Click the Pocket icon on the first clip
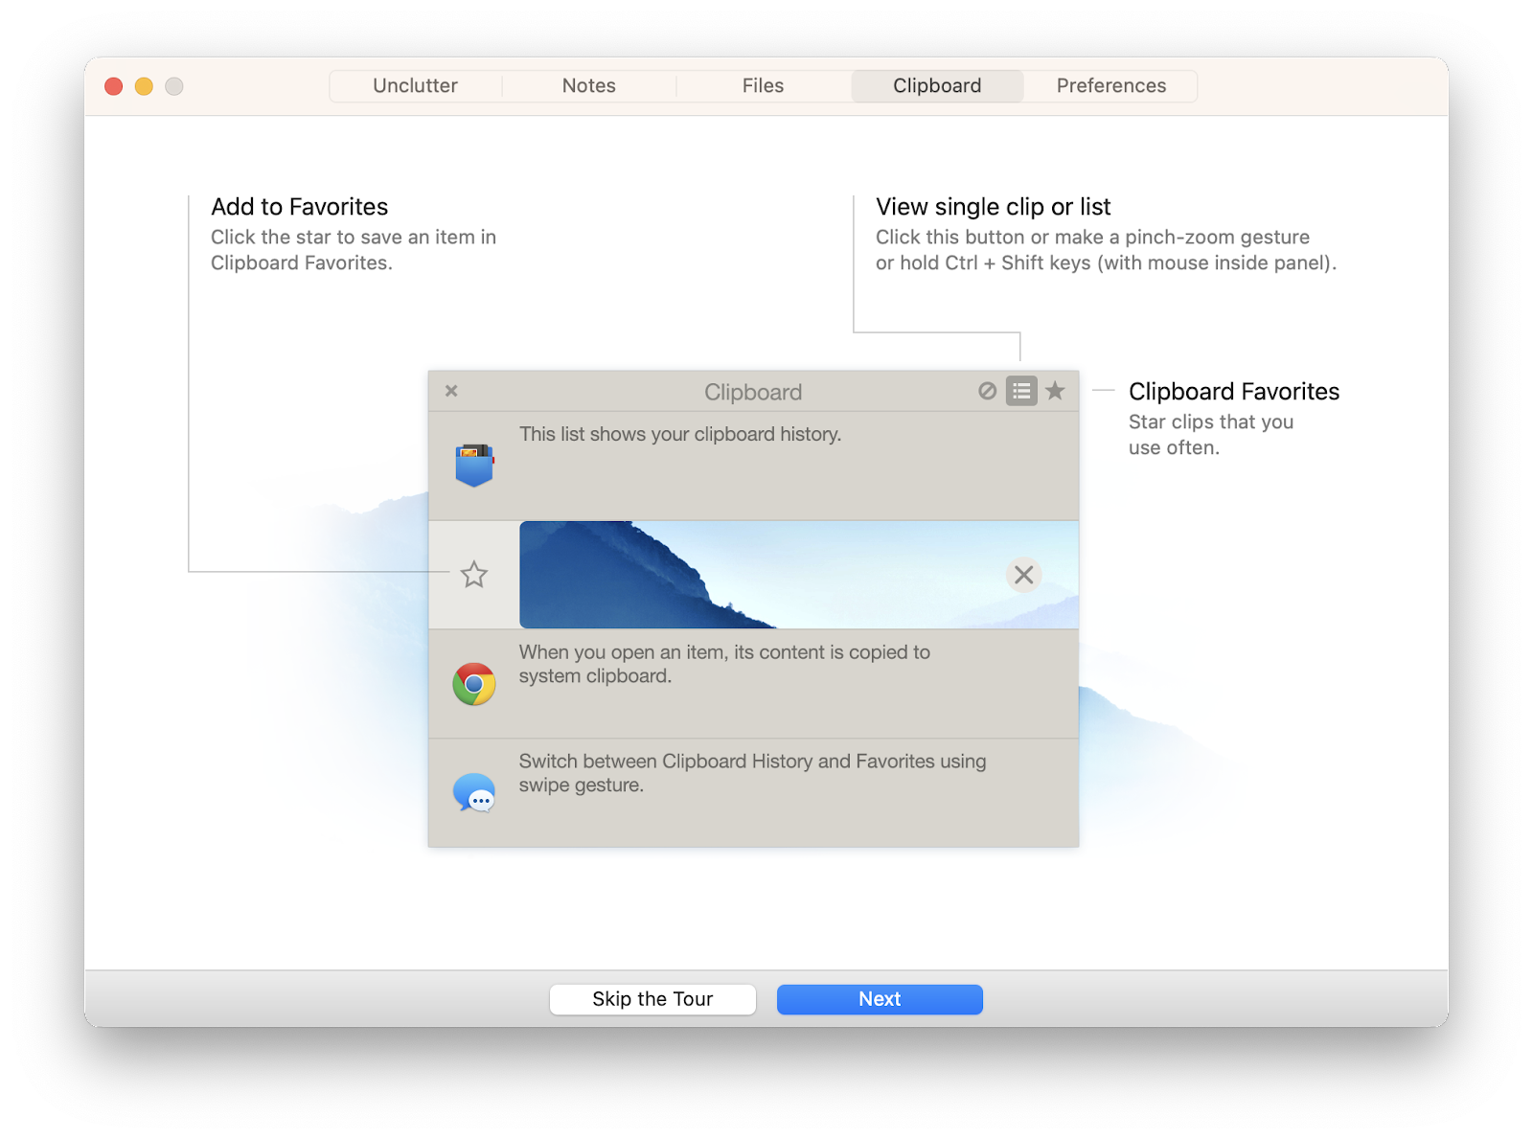The width and height of the screenshot is (1533, 1139). [473, 464]
